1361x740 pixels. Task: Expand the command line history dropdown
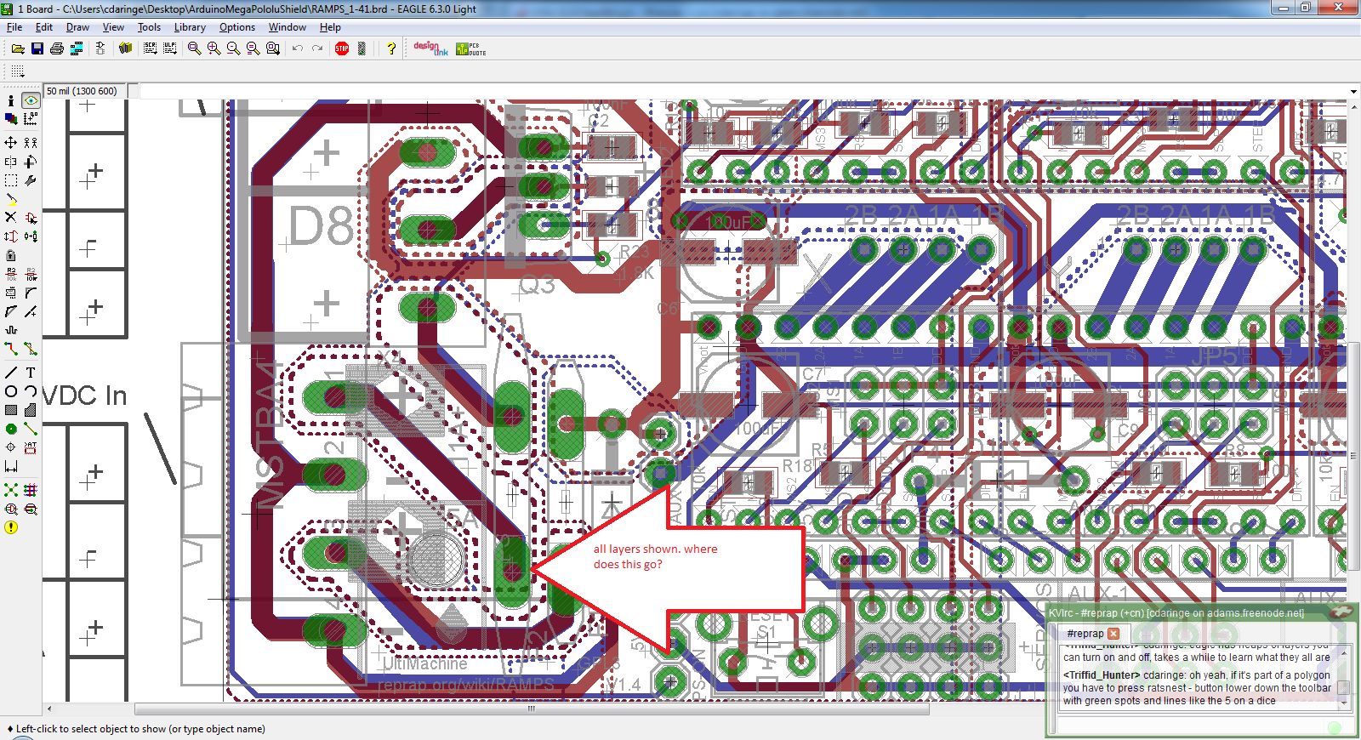pos(1352,91)
